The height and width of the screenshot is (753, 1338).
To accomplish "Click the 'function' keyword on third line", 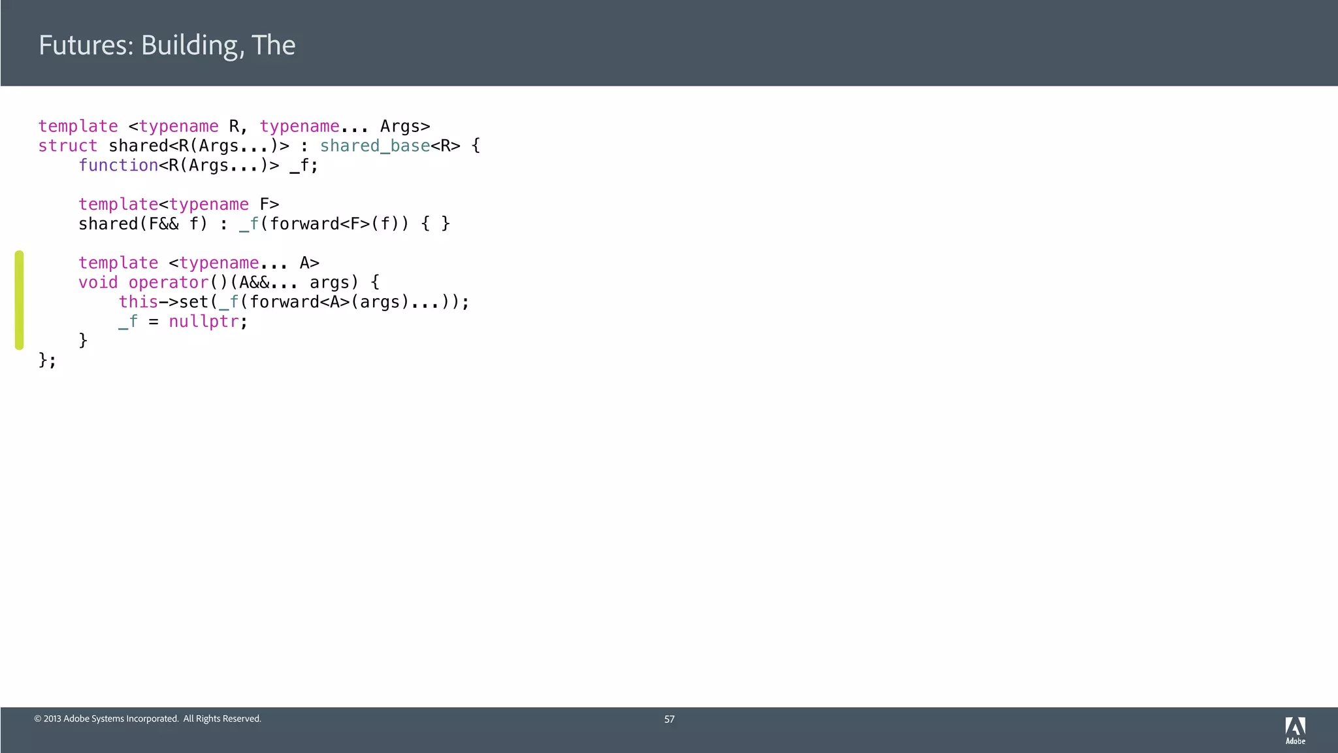I will 118,165.
